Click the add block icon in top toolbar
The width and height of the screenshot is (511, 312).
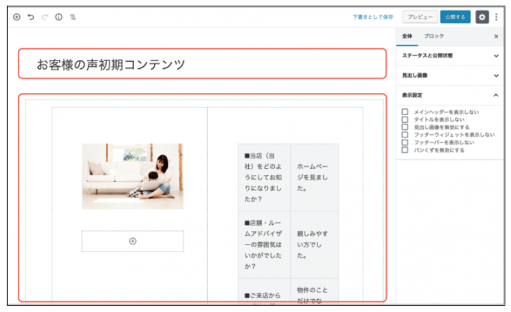click(x=17, y=17)
